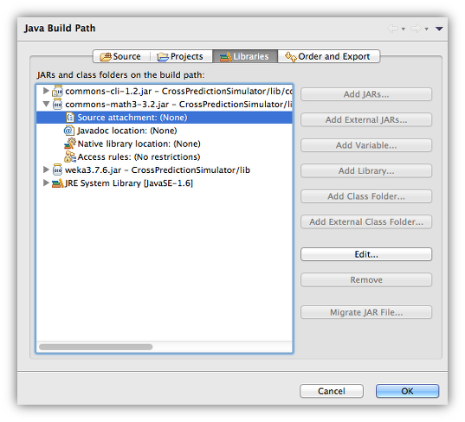This screenshot has width=465, height=422.
Task: Switch to the Projects tab
Action: pos(181,56)
